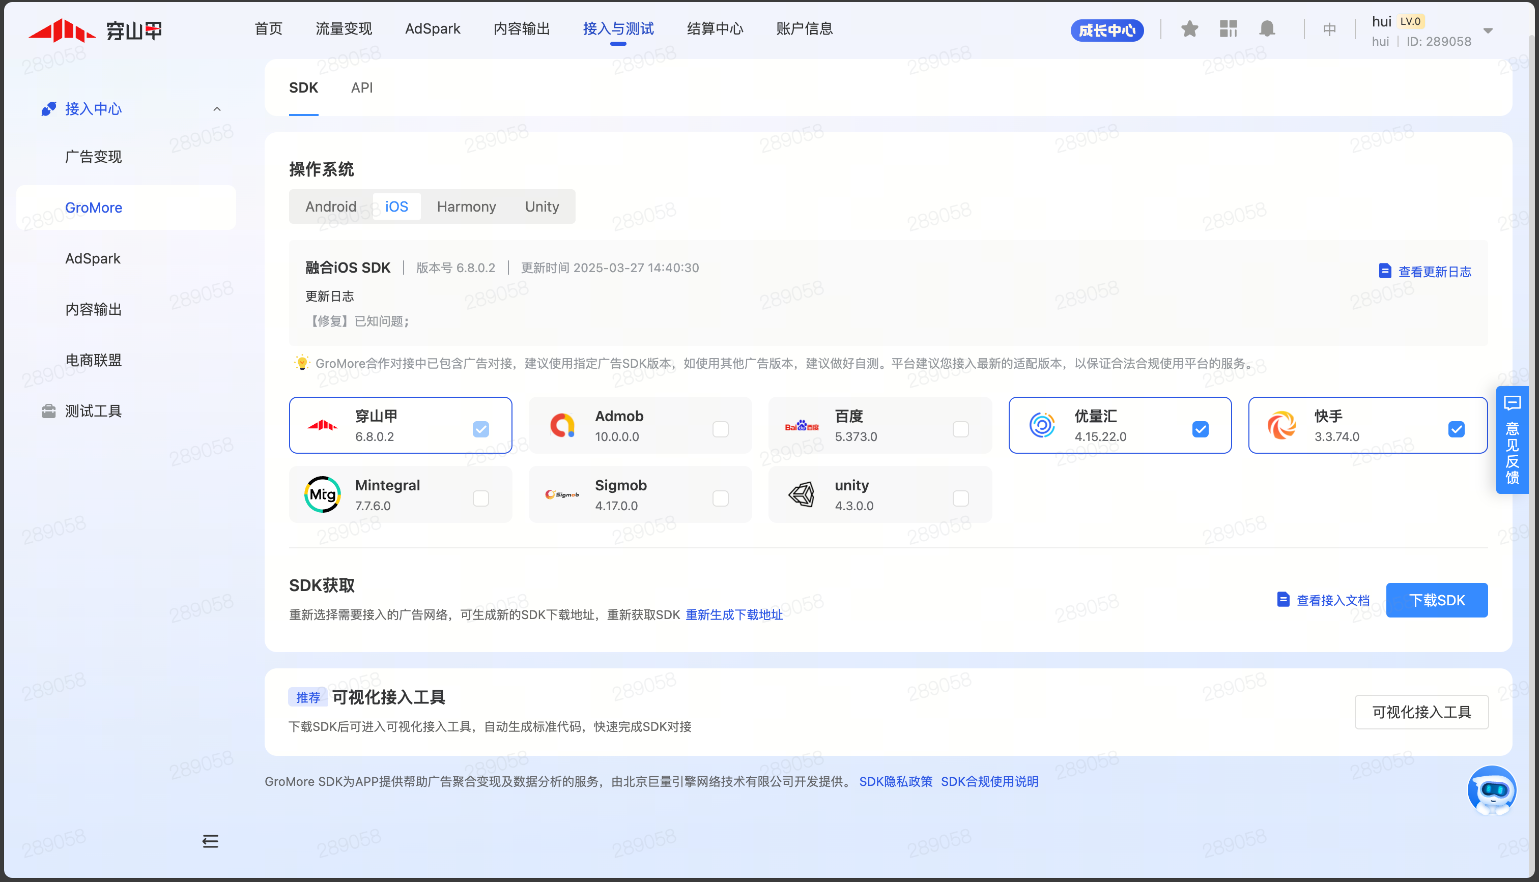
Task: Open the user account dropdown arrow
Action: (1488, 31)
